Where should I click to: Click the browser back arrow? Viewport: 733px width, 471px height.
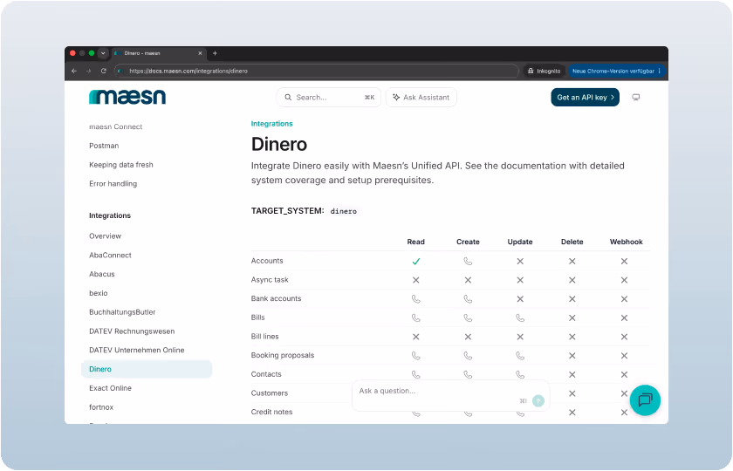coord(74,71)
